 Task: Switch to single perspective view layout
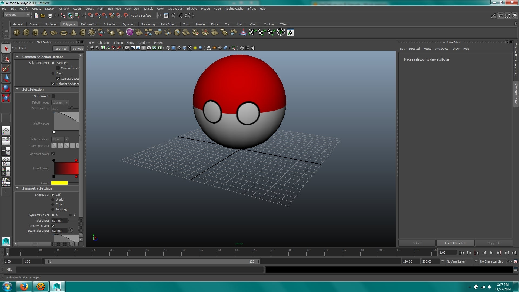(x=6, y=131)
